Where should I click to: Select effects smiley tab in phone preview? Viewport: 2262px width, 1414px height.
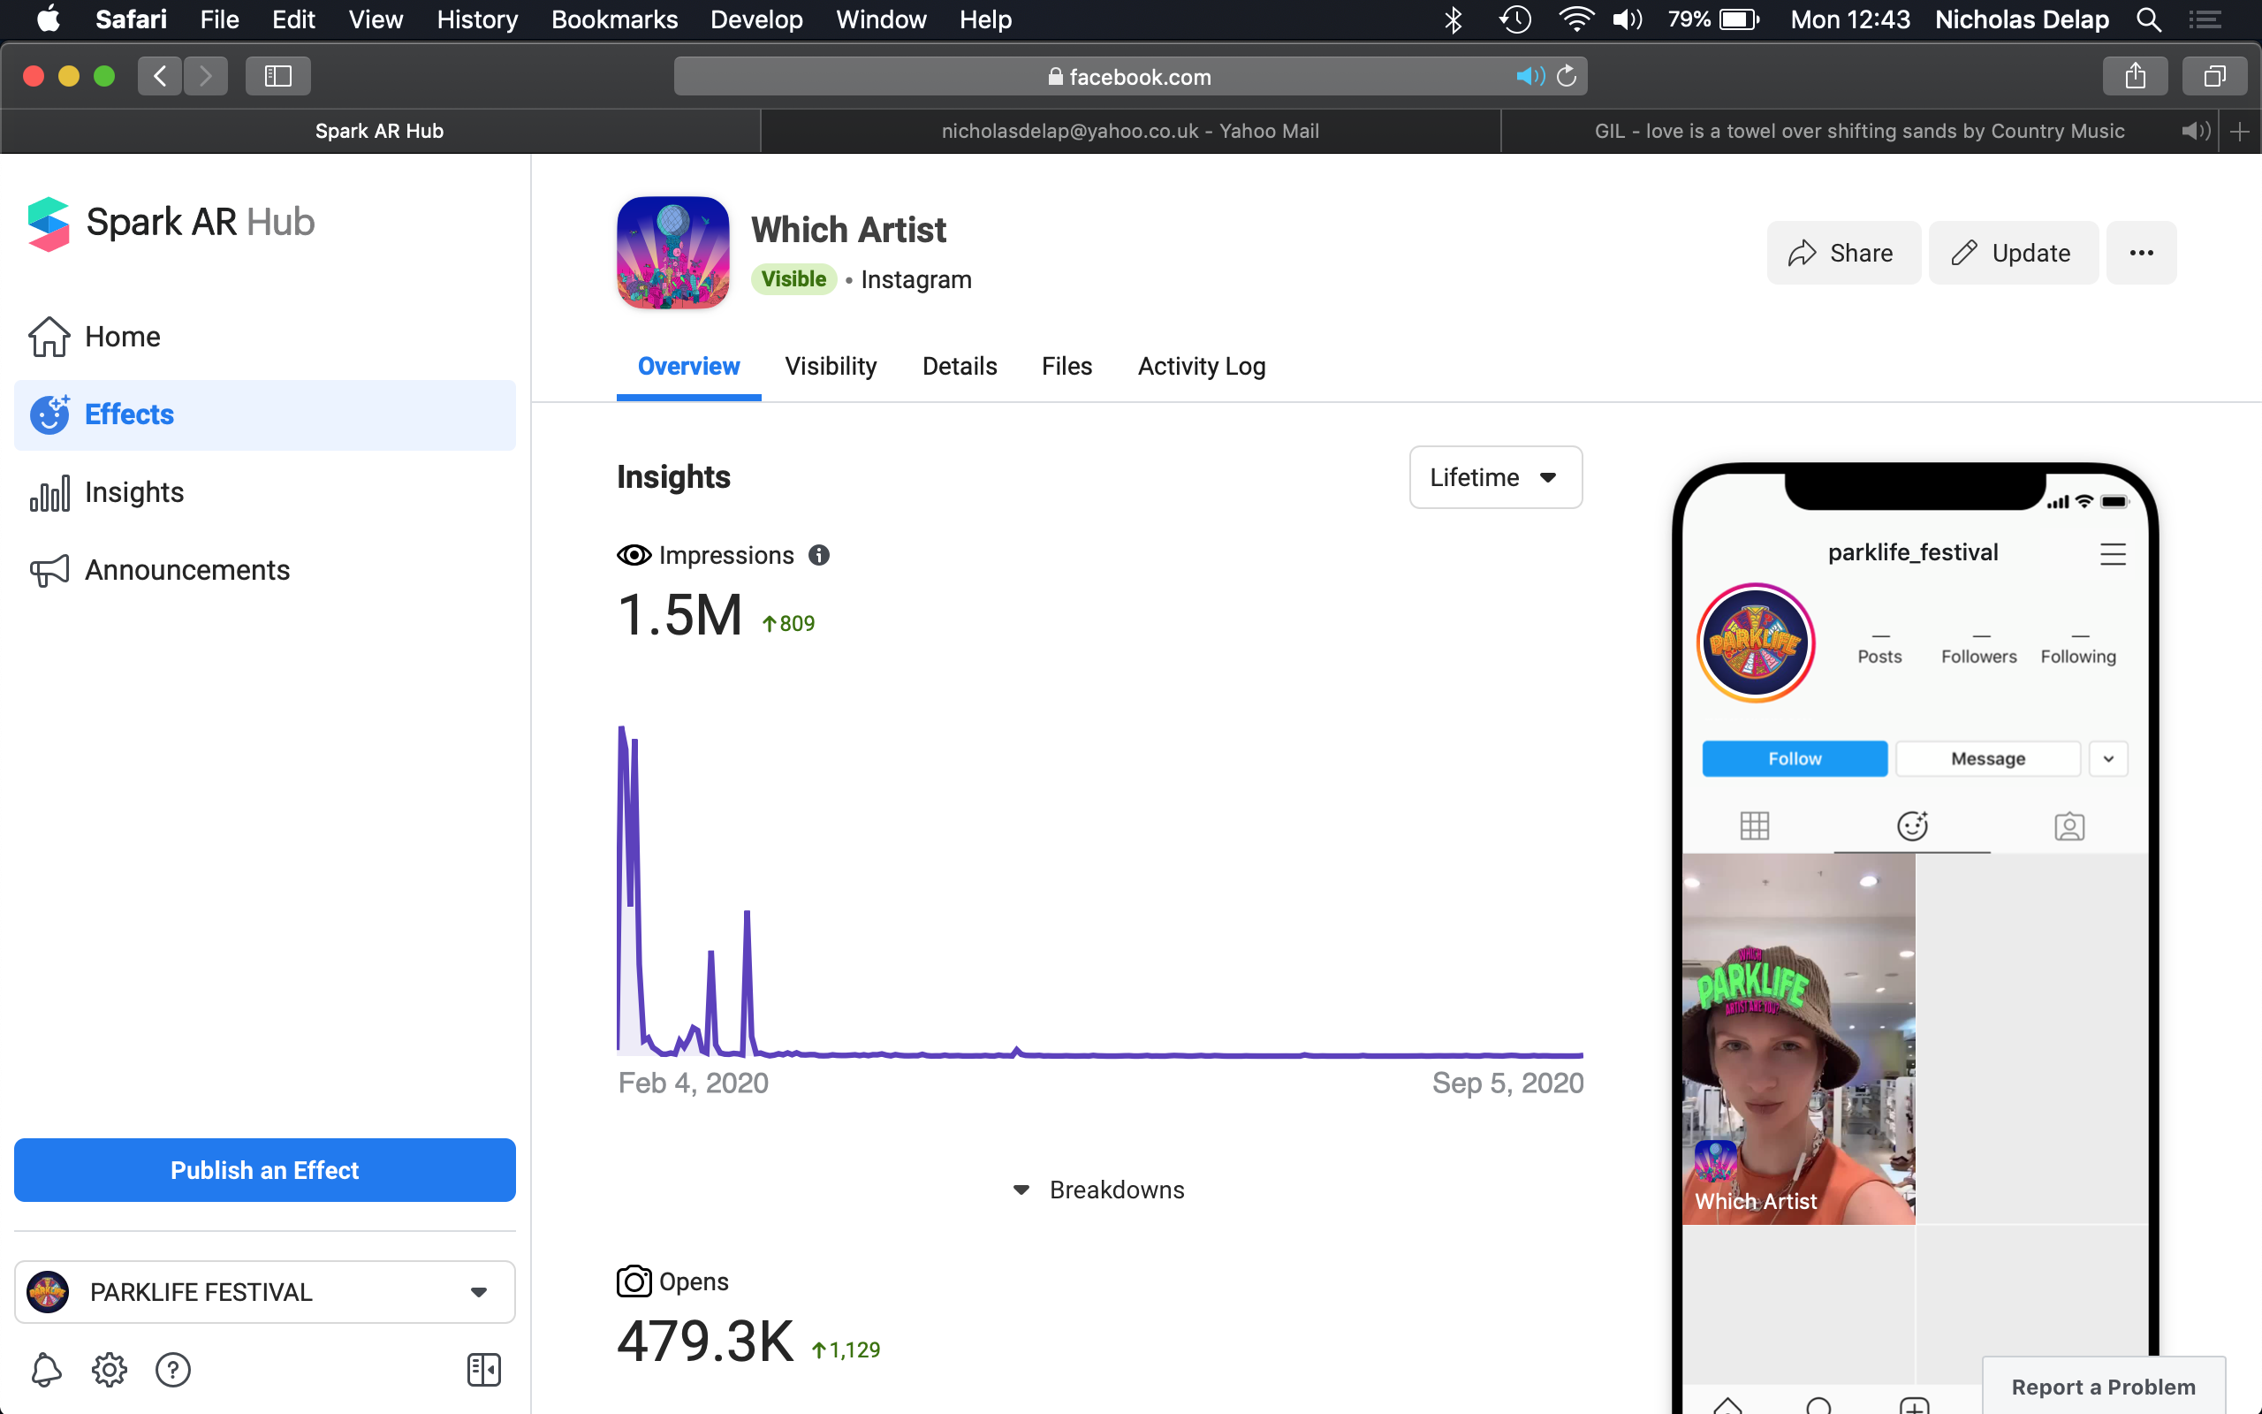coord(1911,825)
